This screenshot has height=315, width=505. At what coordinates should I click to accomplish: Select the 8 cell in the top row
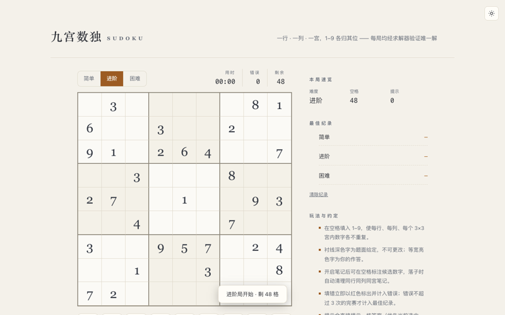point(256,105)
